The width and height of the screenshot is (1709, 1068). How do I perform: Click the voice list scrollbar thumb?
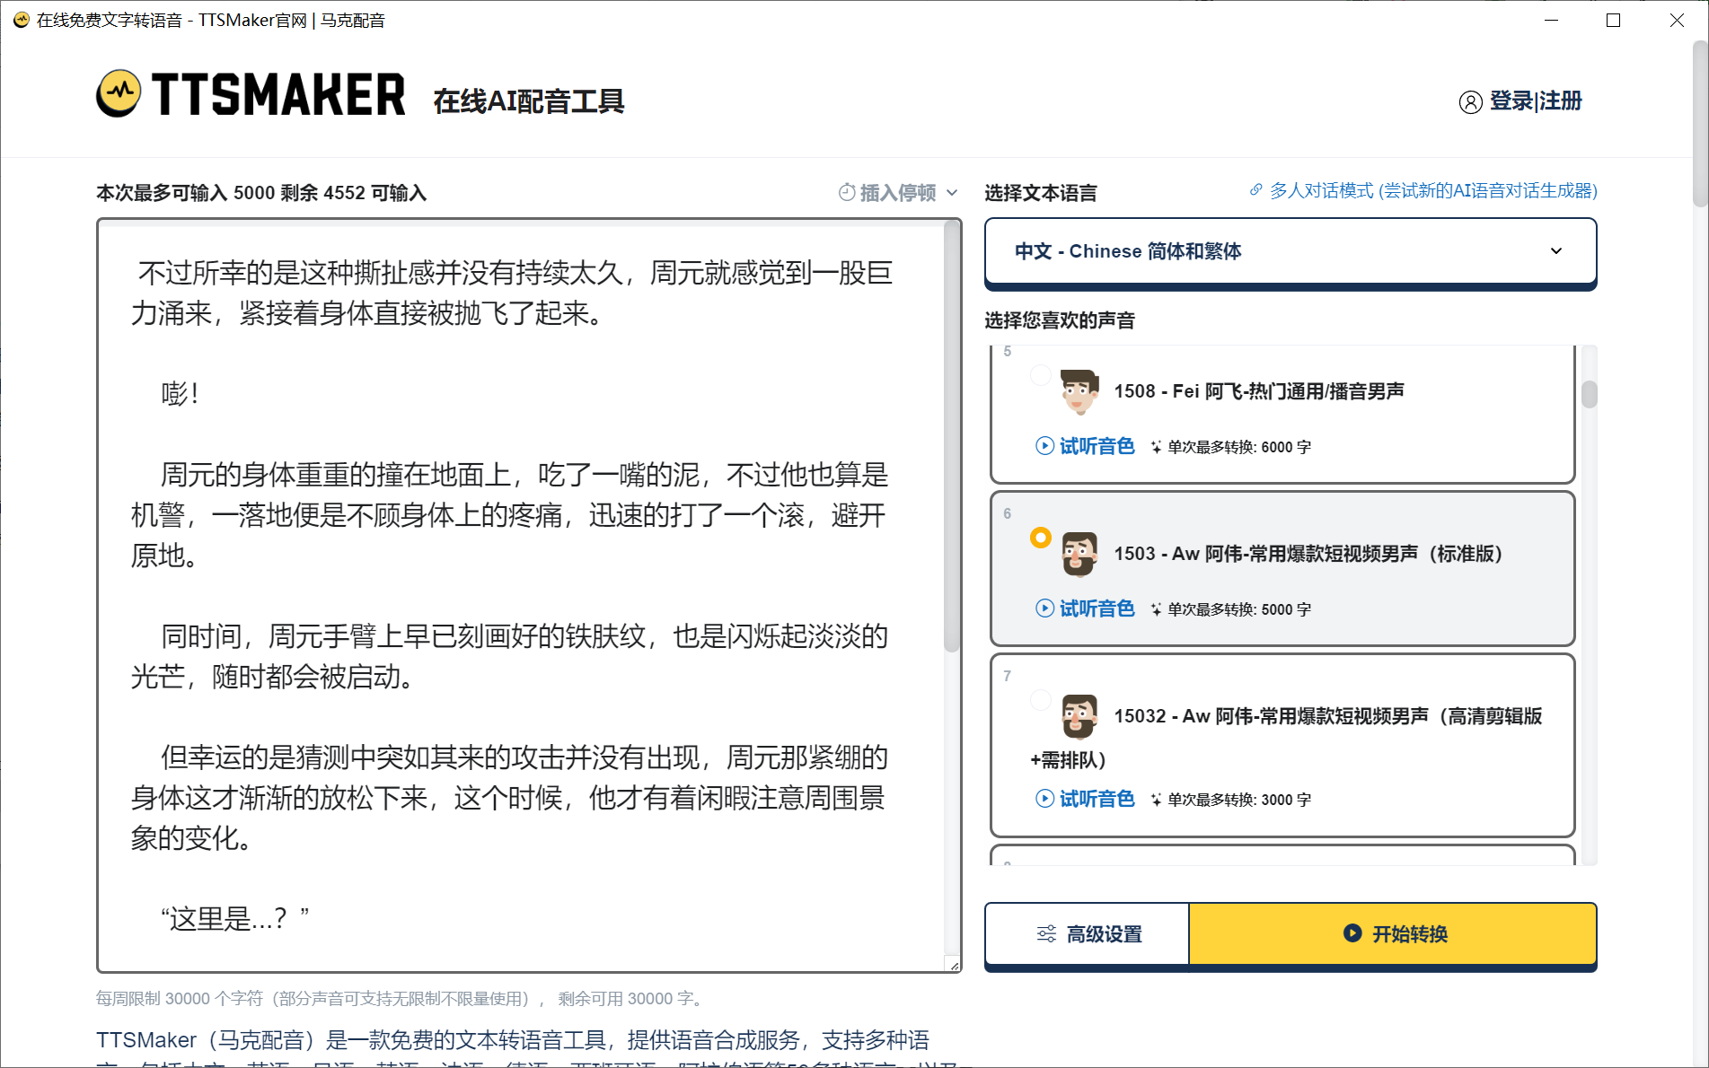click(x=1590, y=394)
